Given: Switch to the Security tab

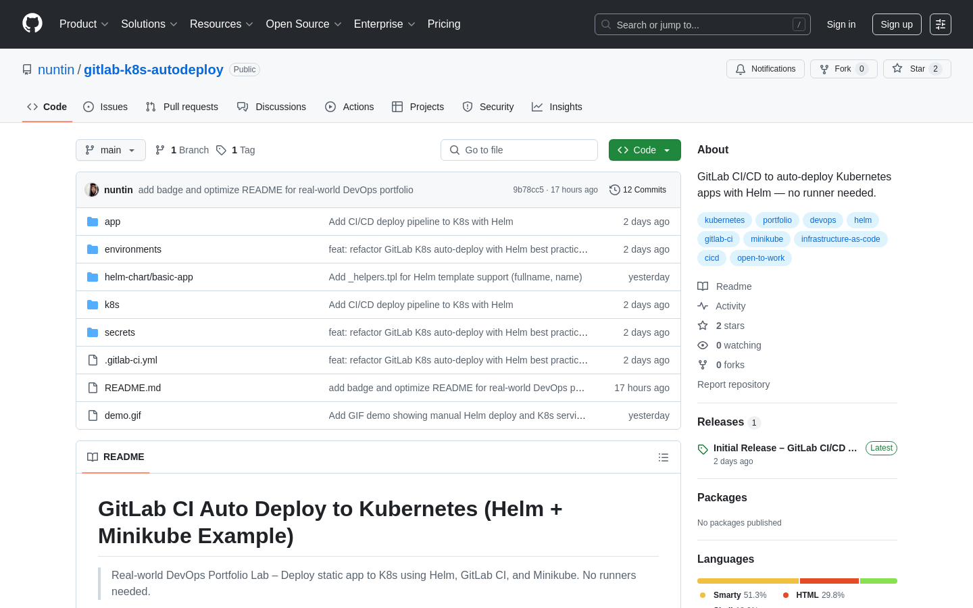Looking at the screenshot, I should (x=488, y=107).
